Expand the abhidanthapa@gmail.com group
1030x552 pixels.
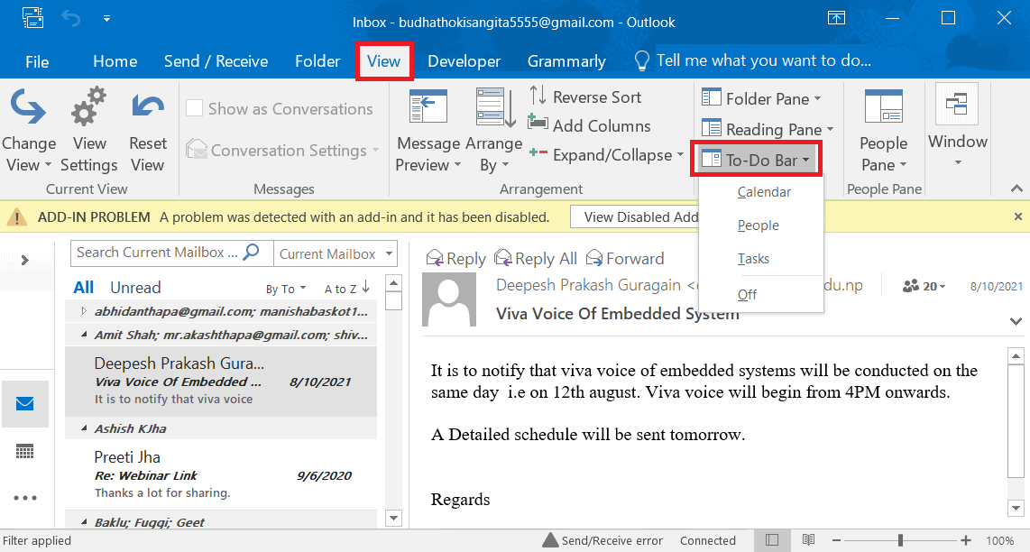(83, 311)
